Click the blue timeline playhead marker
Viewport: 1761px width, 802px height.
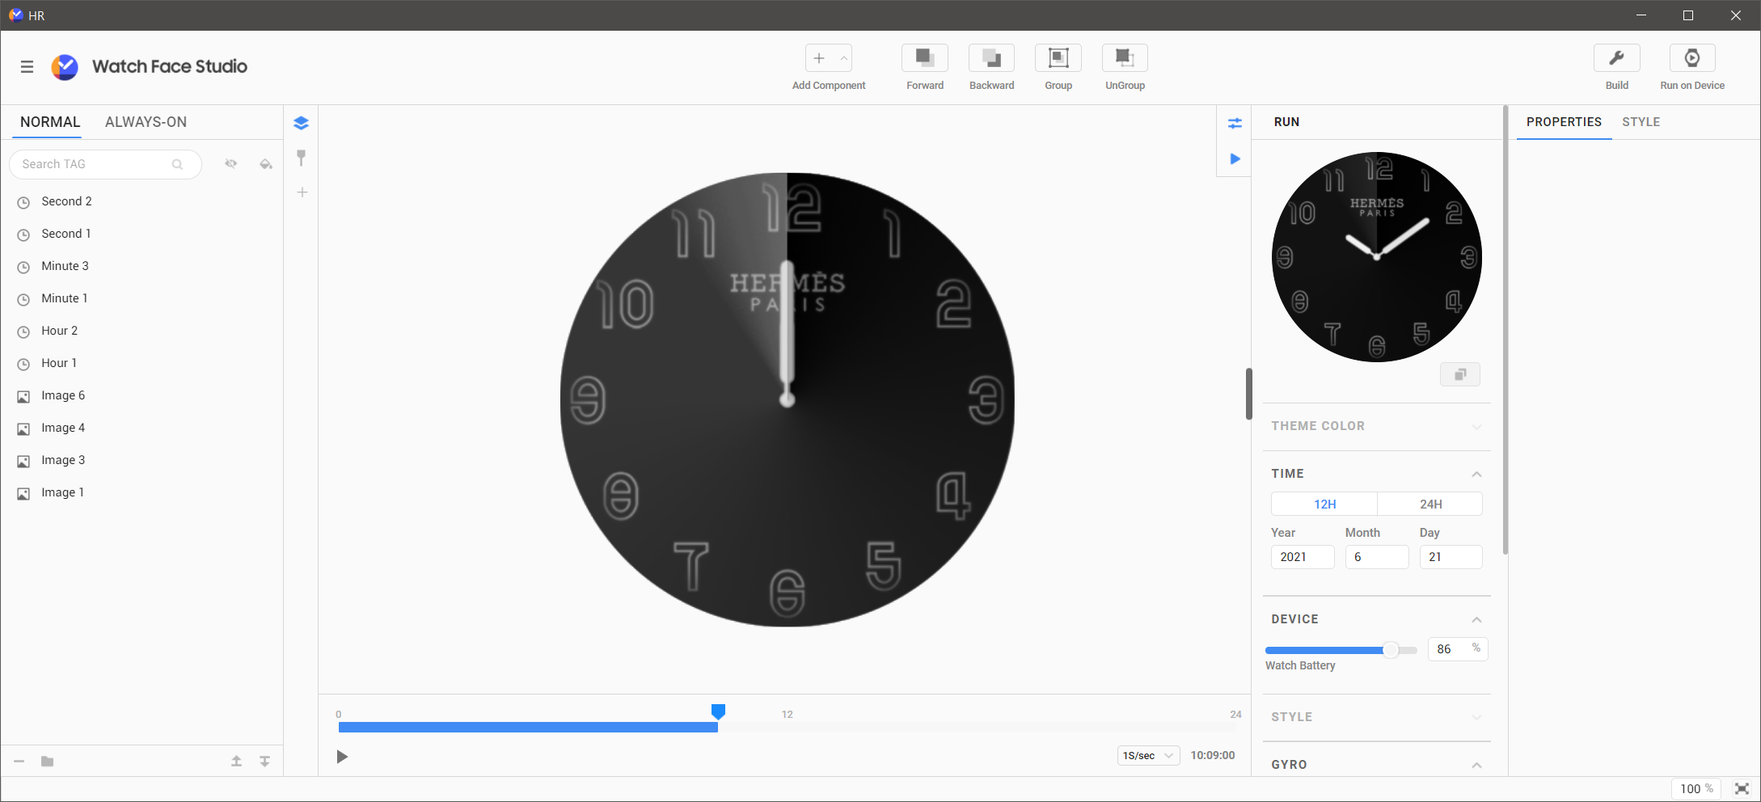[x=718, y=711]
